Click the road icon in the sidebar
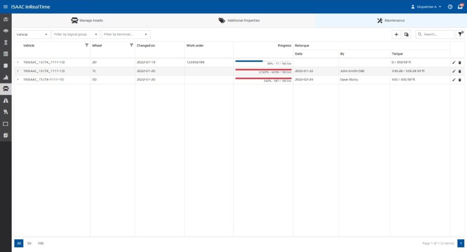The height and width of the screenshot is (252, 467). click(5, 100)
